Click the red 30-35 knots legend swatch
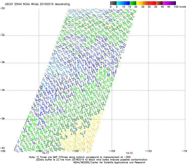The width and height of the screenshot is (187, 164). click(153, 3)
